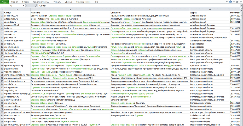Click 'г. Саяногорск, Республика Хакасия' cell

coord(210,112)
